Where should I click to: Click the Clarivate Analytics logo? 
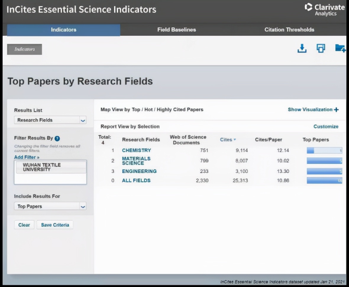pos(324,9)
